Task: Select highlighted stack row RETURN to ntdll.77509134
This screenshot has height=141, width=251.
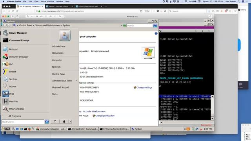Action: pos(185,97)
